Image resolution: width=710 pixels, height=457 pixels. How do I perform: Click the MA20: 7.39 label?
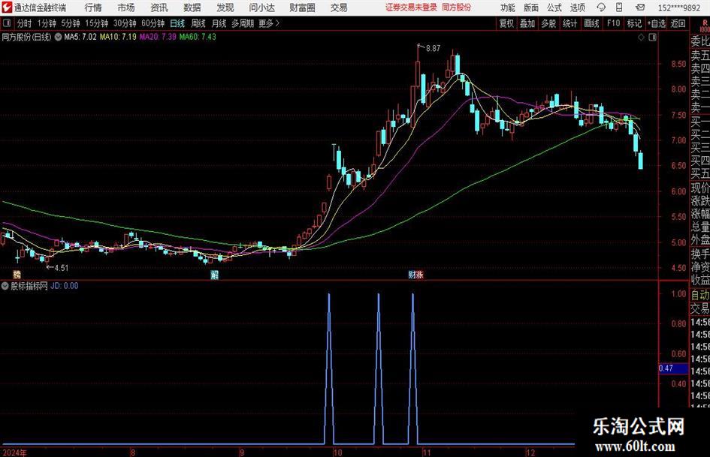pyautogui.click(x=158, y=37)
